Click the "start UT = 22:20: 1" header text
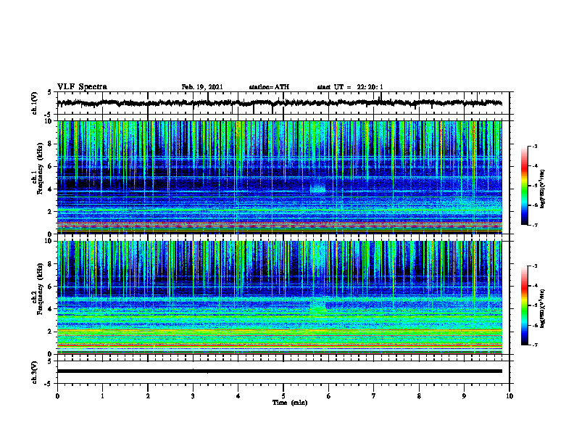The height and width of the screenshot is (444, 574). [350, 87]
